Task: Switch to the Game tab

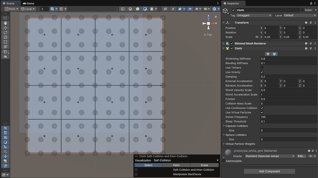Action: (x=29, y=3)
